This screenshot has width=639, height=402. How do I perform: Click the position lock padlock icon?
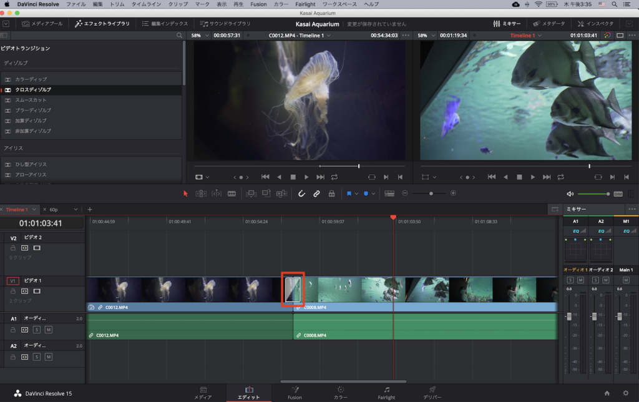click(331, 194)
